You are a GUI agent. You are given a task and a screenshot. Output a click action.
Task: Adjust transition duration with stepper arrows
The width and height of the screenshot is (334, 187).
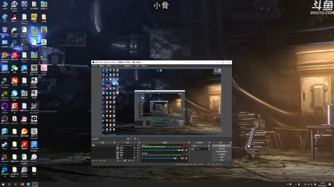[209, 149]
